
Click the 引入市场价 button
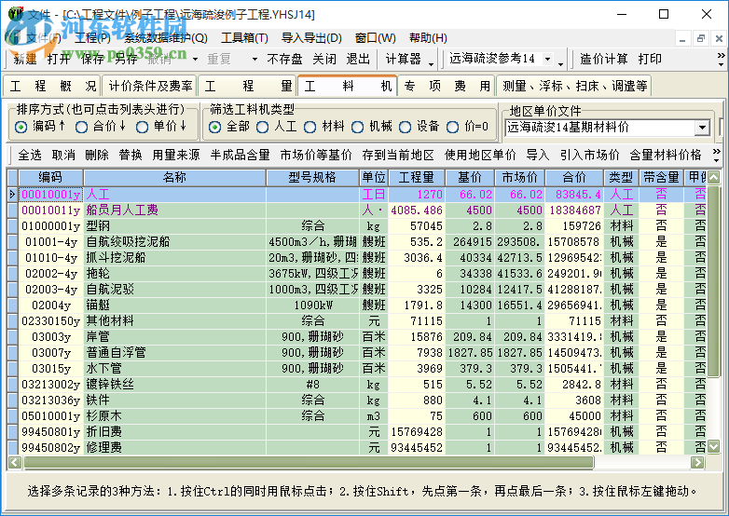click(589, 155)
